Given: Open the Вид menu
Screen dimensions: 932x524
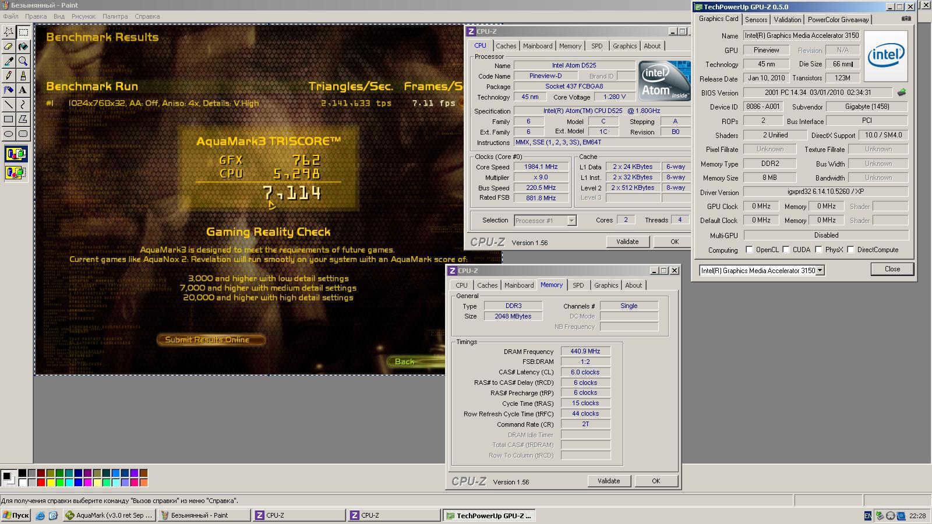Looking at the screenshot, I should tap(59, 16).
